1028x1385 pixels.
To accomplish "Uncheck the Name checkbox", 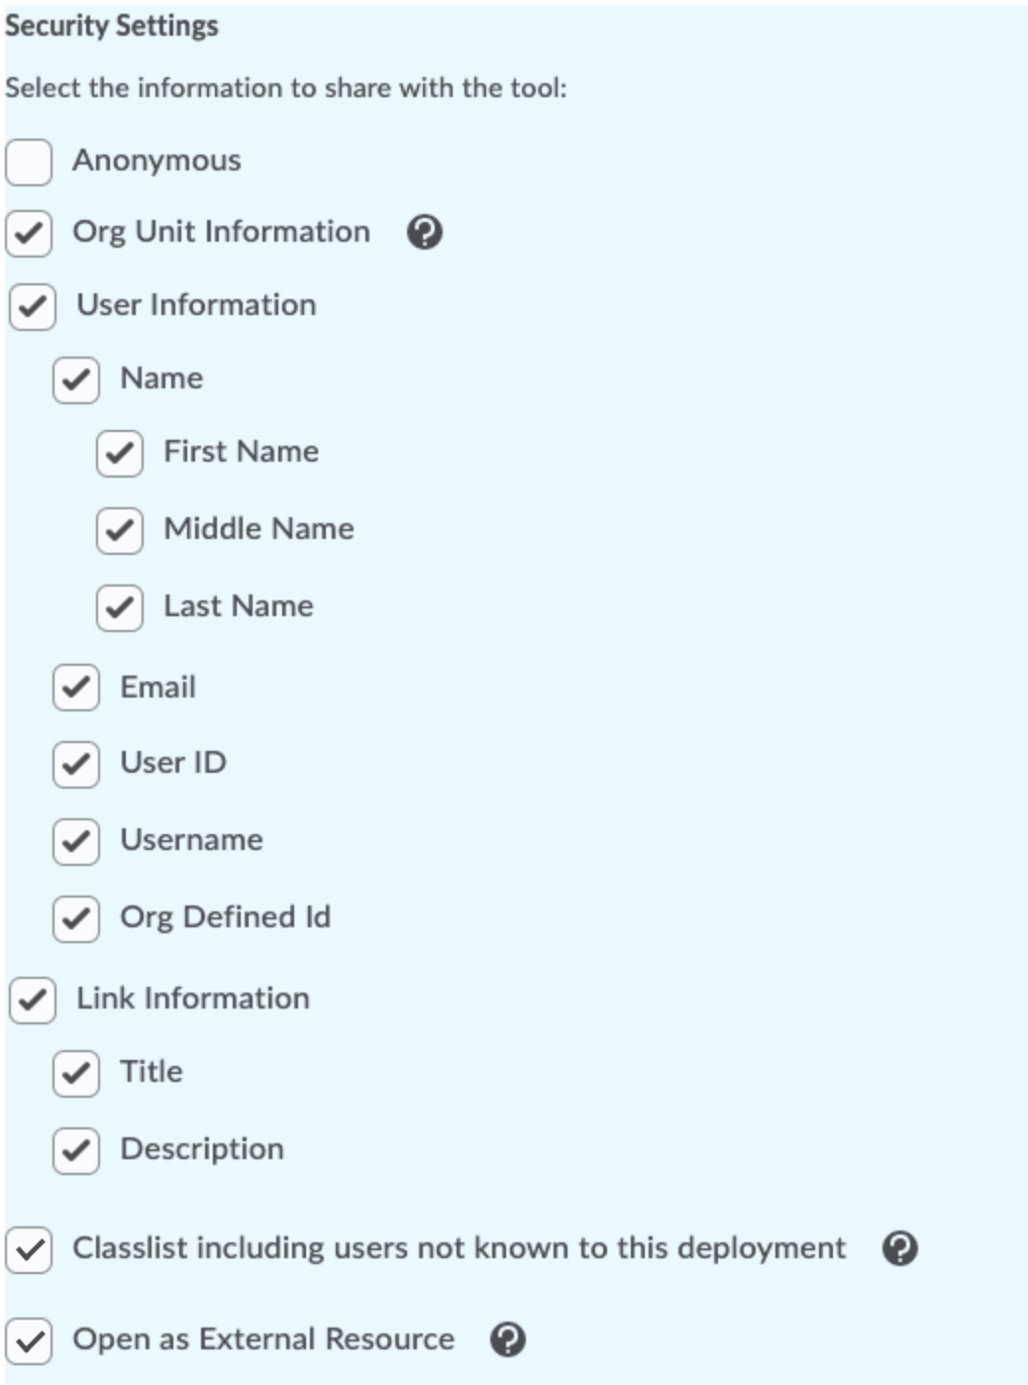I will [76, 379].
